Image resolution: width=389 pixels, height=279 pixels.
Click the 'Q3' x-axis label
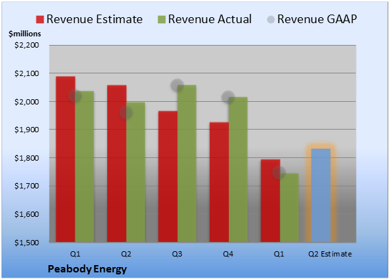click(x=177, y=254)
